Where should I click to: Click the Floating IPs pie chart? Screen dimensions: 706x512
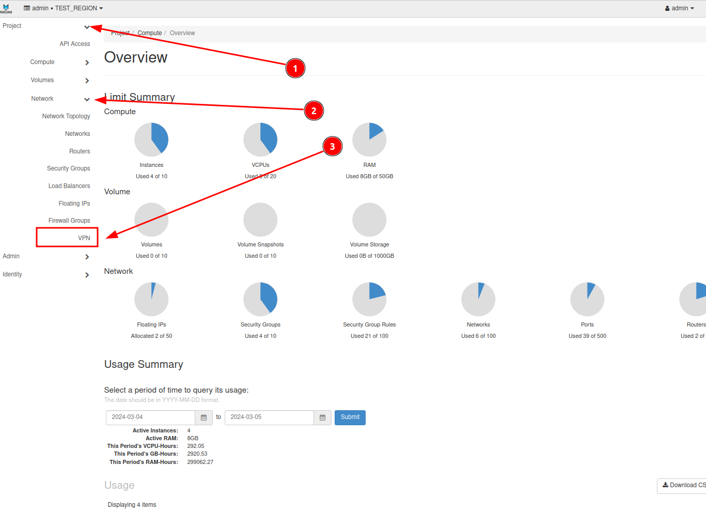pos(151,299)
